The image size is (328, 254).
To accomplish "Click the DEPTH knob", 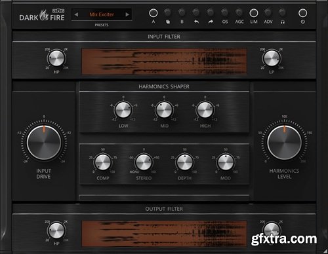I will point(184,162).
